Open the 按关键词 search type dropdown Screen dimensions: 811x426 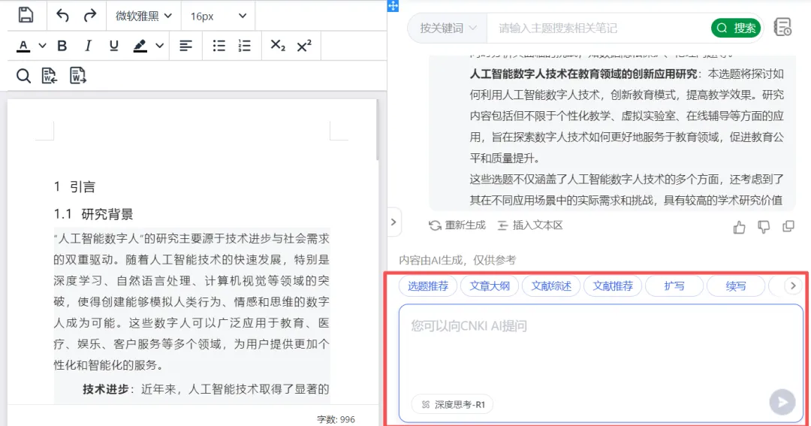coord(448,28)
